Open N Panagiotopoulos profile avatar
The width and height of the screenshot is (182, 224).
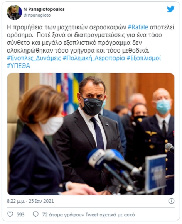click(14, 12)
